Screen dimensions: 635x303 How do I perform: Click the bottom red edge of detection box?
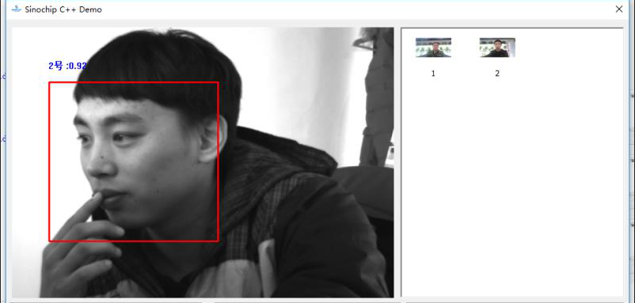(x=134, y=241)
